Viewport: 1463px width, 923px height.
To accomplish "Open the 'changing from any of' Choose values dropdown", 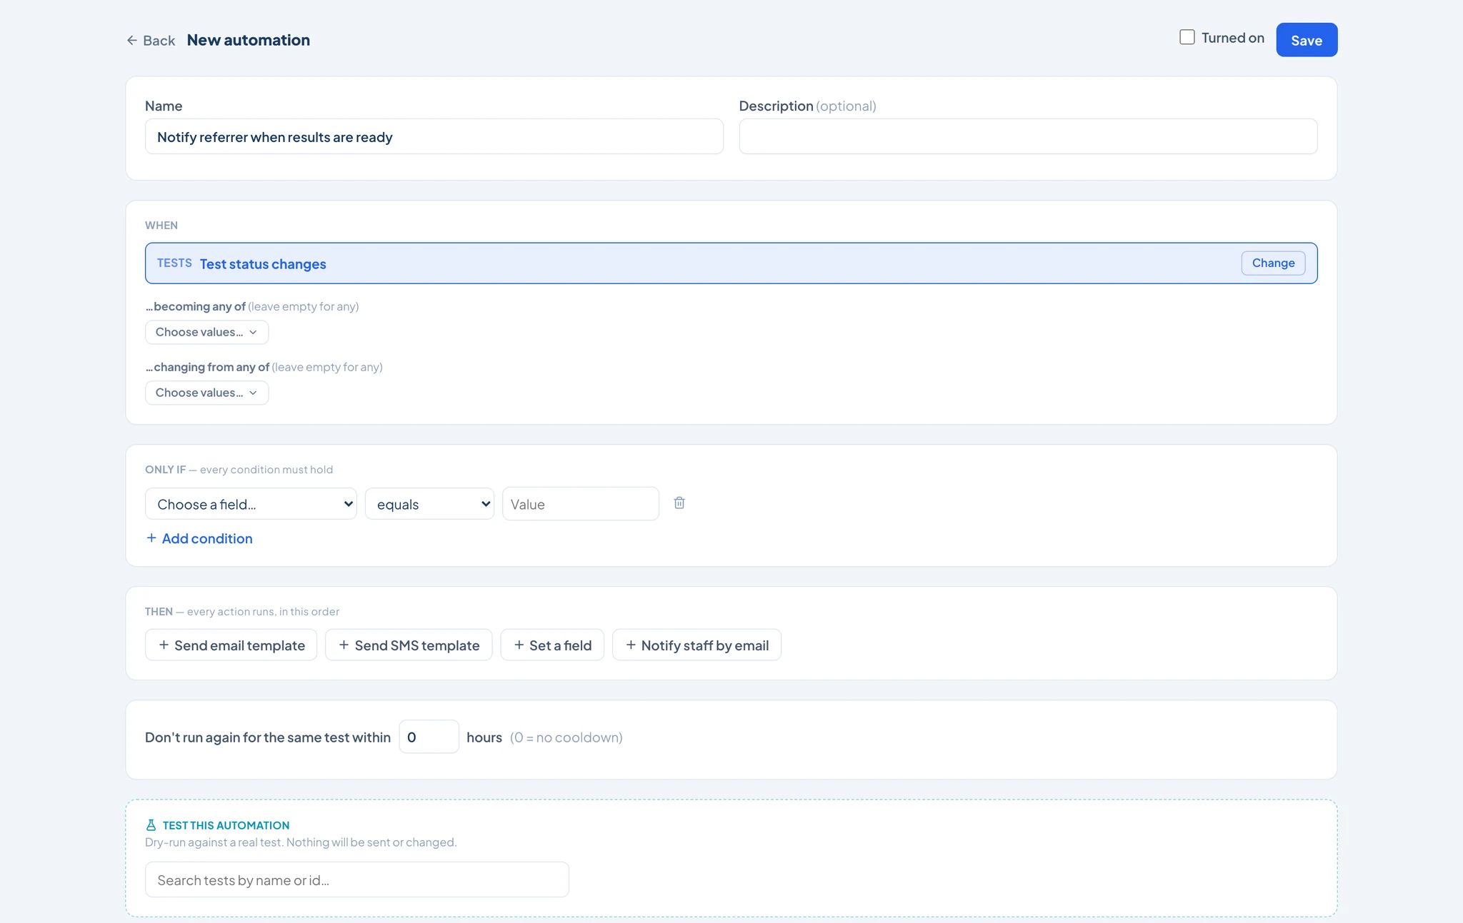I will [206, 393].
